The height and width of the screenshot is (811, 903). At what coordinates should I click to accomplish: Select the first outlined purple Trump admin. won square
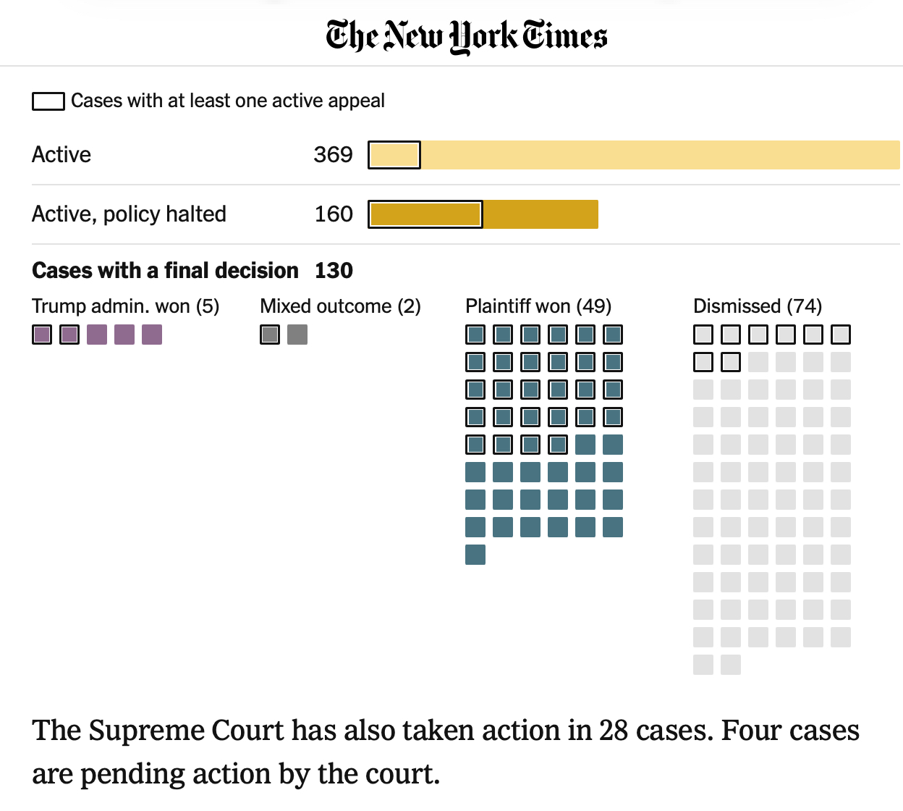tap(42, 335)
